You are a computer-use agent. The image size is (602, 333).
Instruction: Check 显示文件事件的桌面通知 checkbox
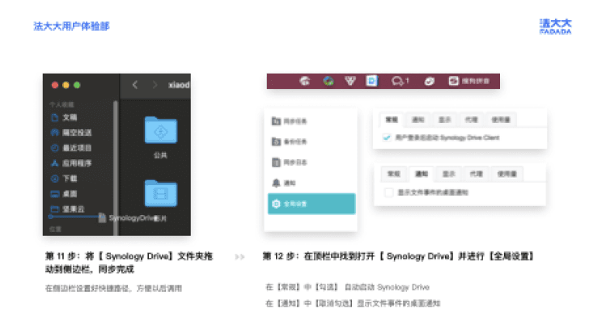pos(388,192)
